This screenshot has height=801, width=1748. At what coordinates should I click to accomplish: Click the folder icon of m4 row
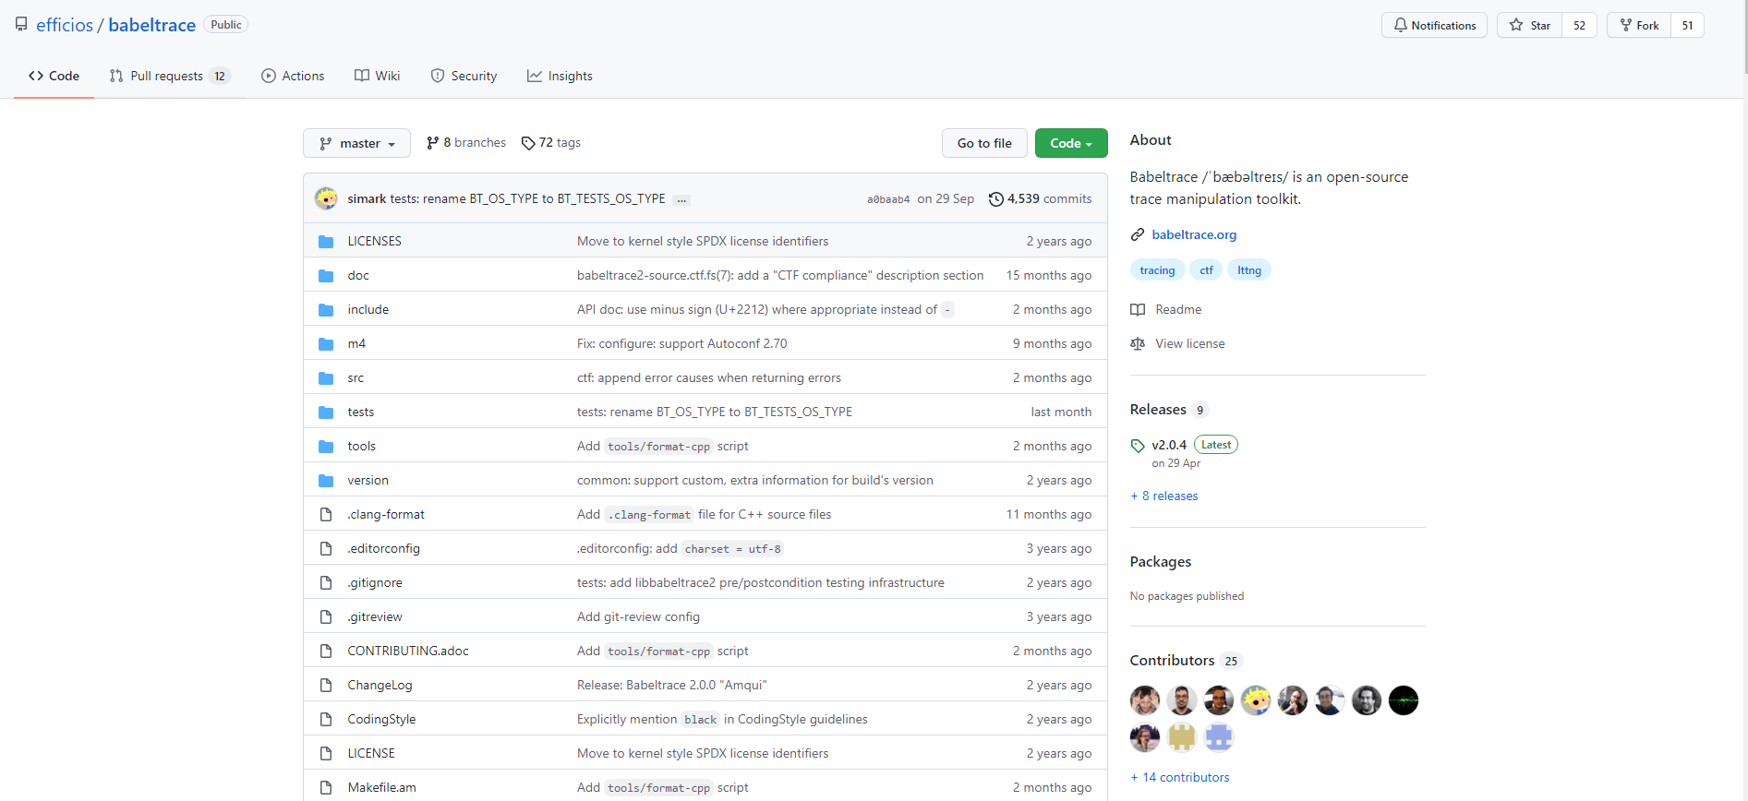pyautogui.click(x=326, y=344)
